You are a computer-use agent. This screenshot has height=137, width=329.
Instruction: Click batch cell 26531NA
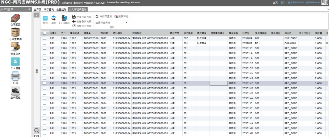[248, 123]
